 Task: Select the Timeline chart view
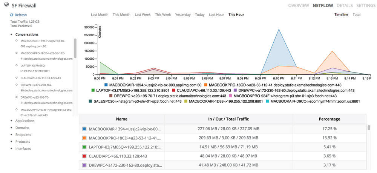point(341,15)
